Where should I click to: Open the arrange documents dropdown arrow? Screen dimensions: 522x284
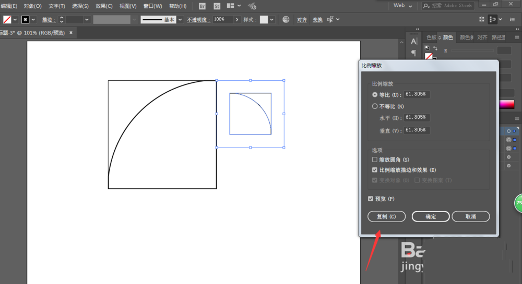click(x=239, y=6)
